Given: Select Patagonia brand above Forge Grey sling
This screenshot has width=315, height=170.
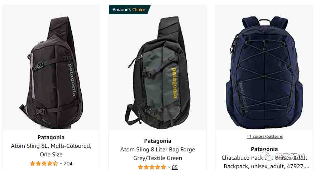Looking at the screenshot, I should click(x=158, y=141).
